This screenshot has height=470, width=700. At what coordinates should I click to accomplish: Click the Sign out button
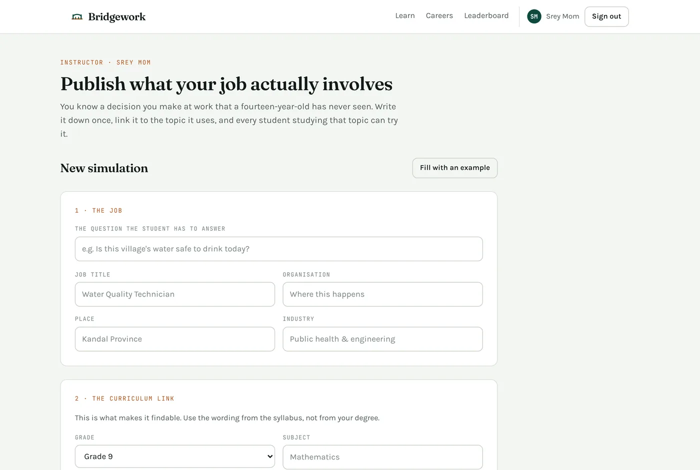(606, 16)
